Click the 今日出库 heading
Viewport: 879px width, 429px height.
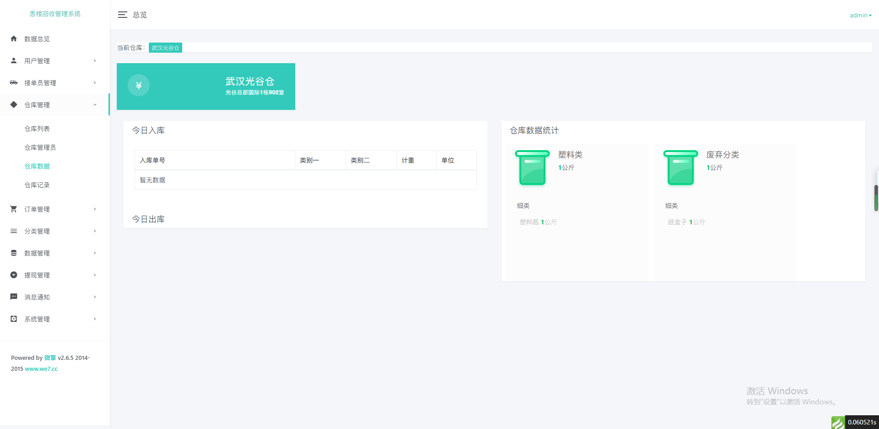pos(148,219)
